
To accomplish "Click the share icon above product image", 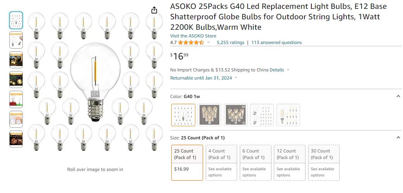I will coord(154,10).
